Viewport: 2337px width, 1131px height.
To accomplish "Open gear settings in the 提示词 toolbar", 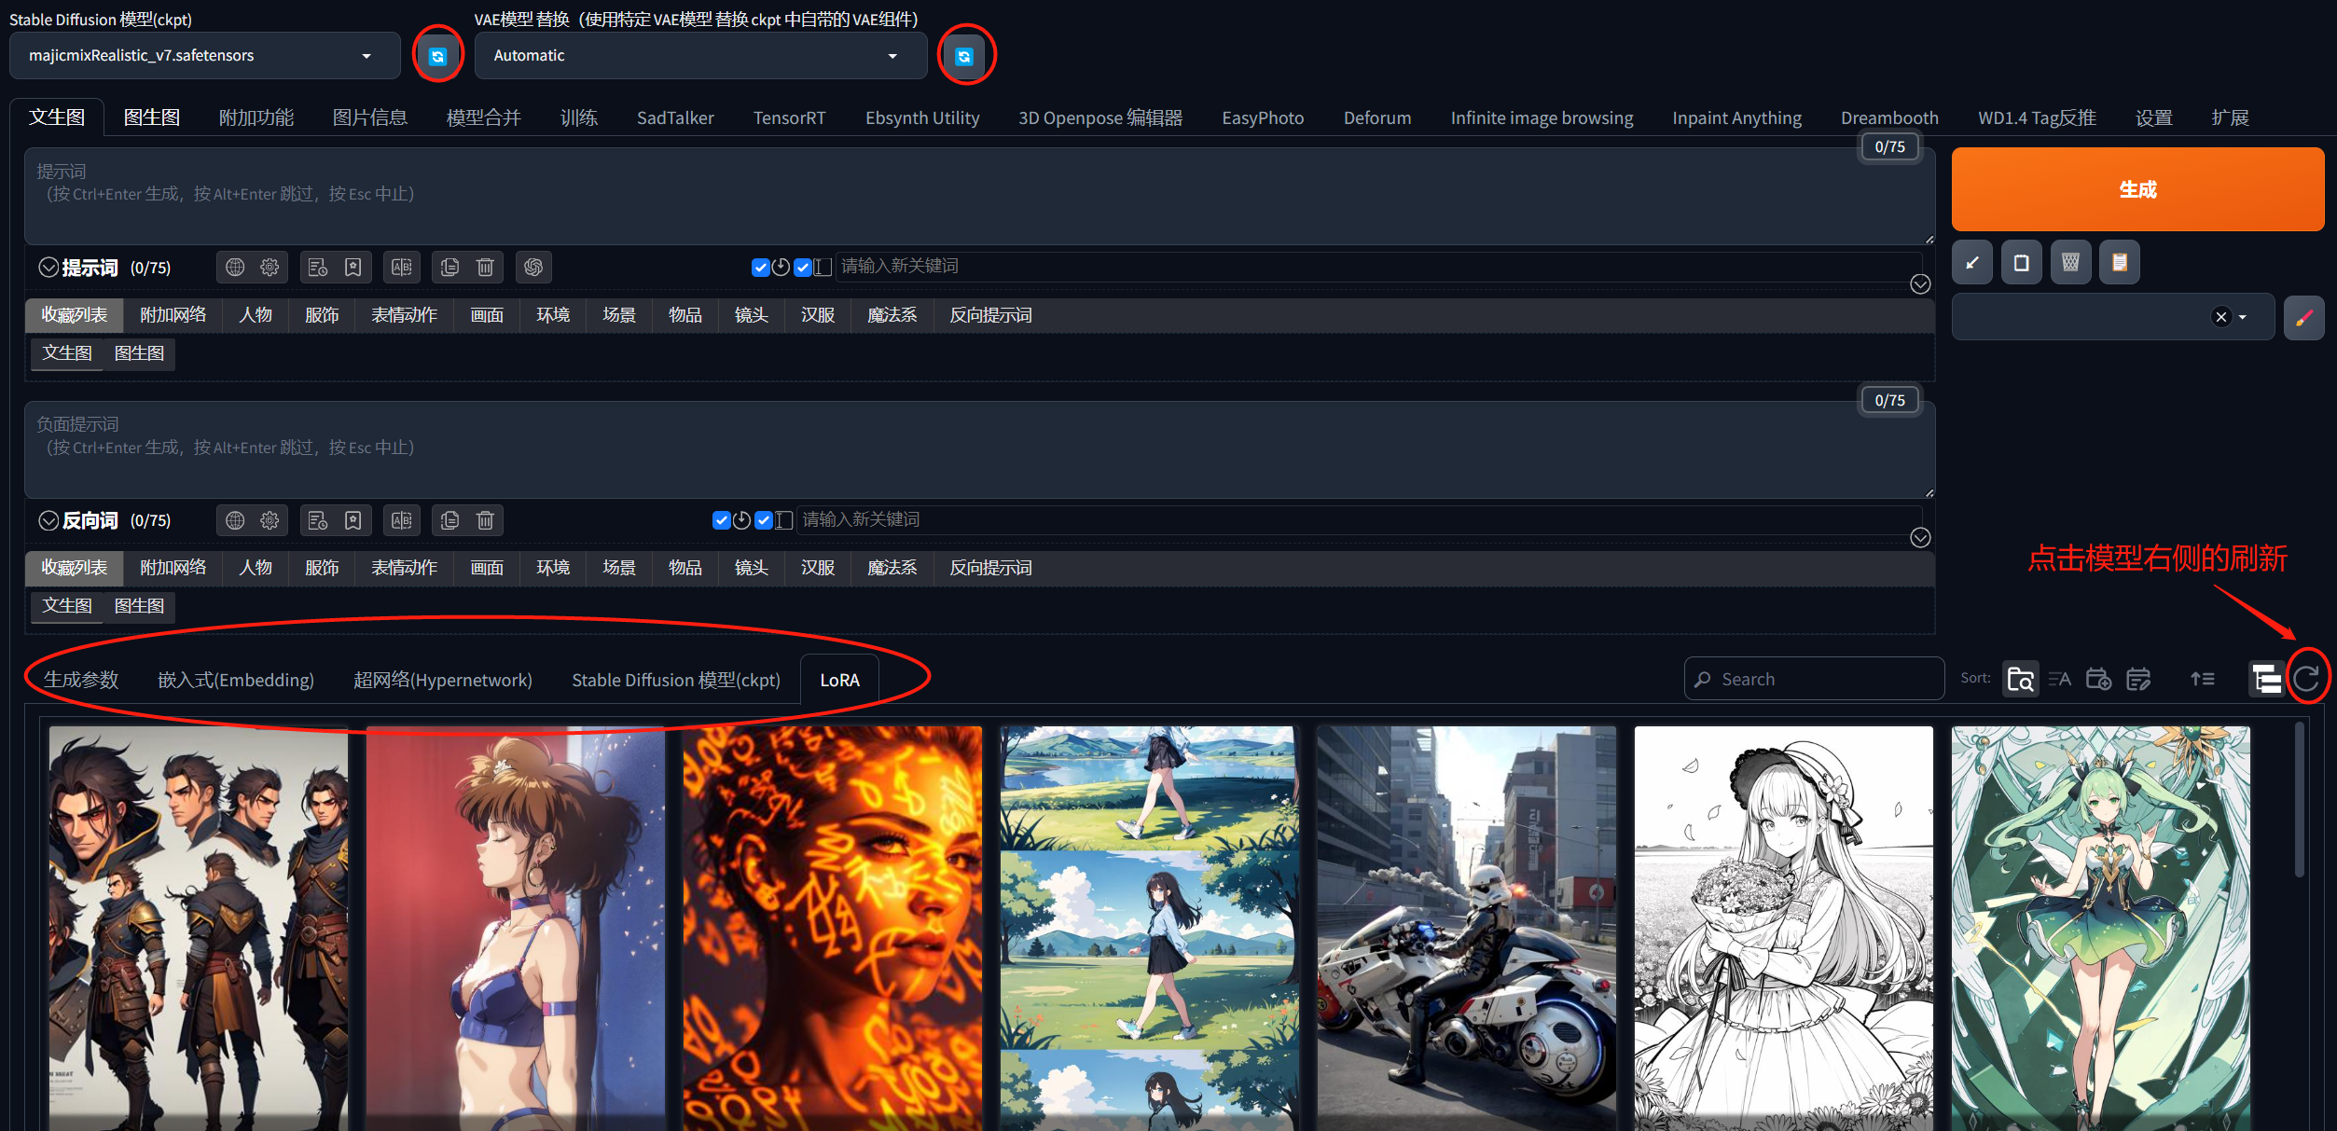I will pyautogui.click(x=270, y=268).
